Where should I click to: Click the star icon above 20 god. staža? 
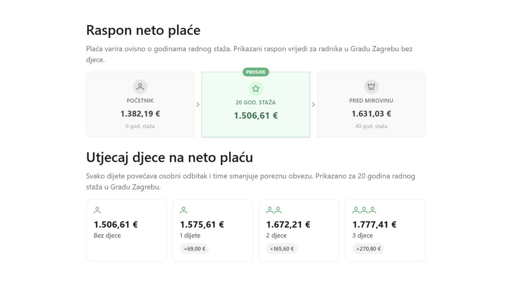click(x=255, y=88)
